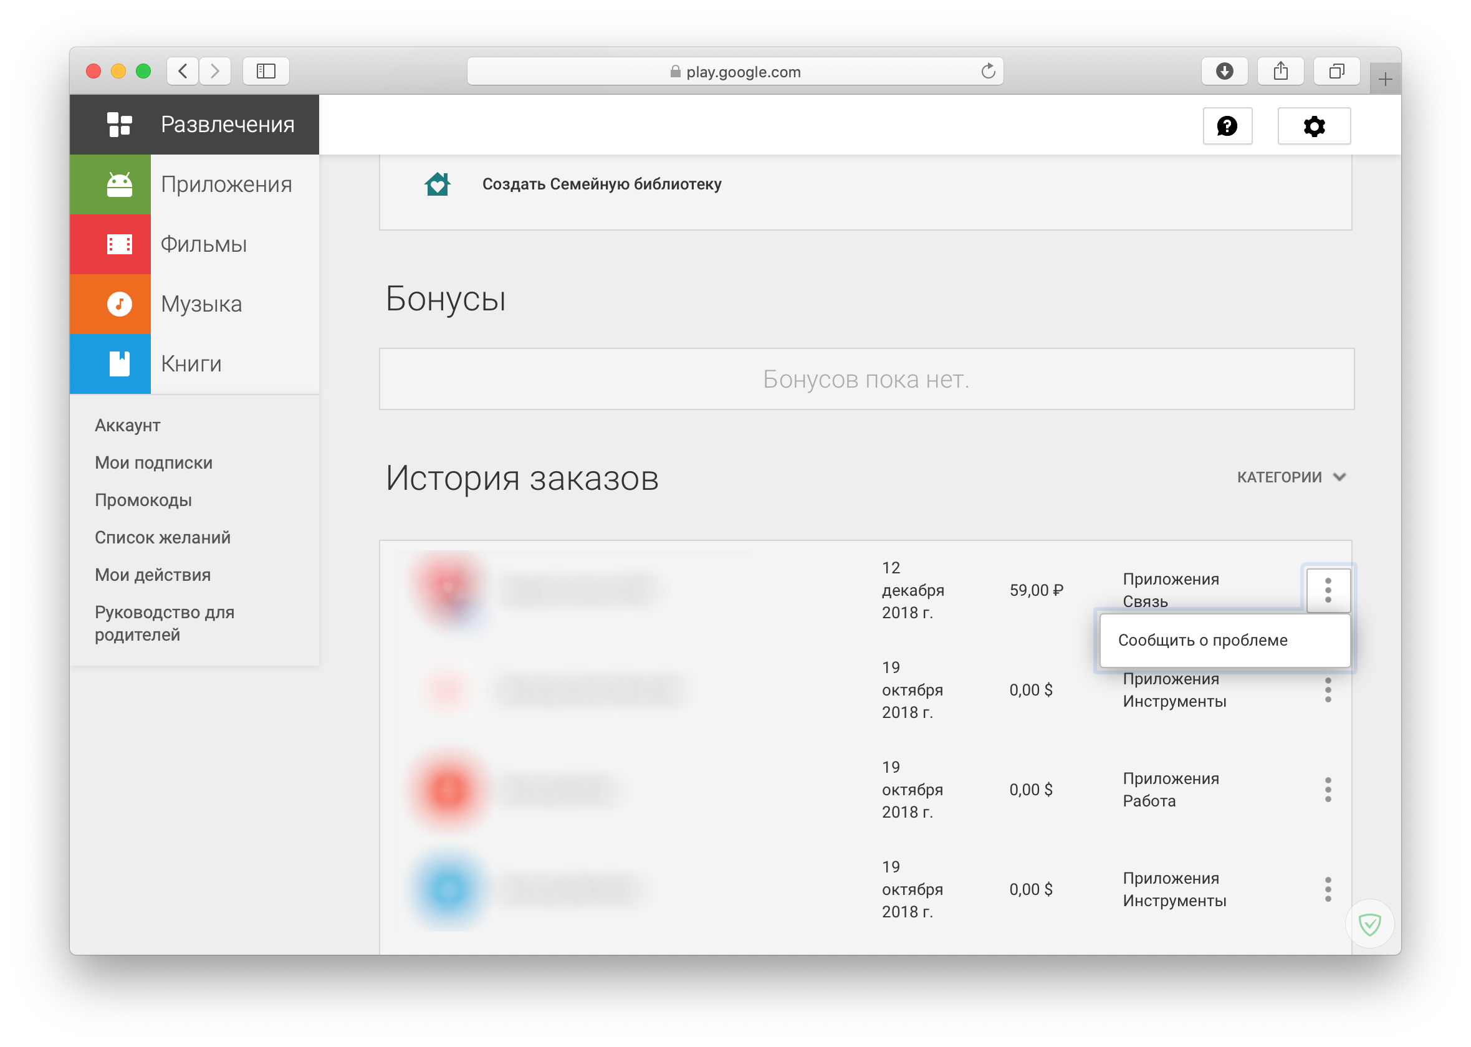
Task: Expand the КАТЕГОРИИ dropdown
Action: click(x=1291, y=477)
